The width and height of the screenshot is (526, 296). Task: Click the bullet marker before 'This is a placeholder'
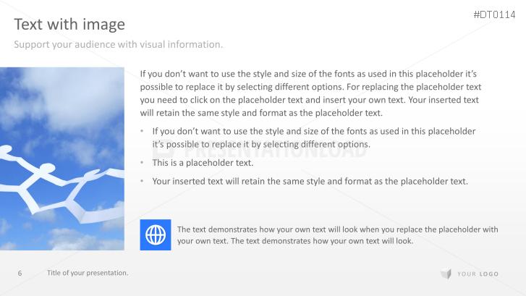tap(143, 163)
